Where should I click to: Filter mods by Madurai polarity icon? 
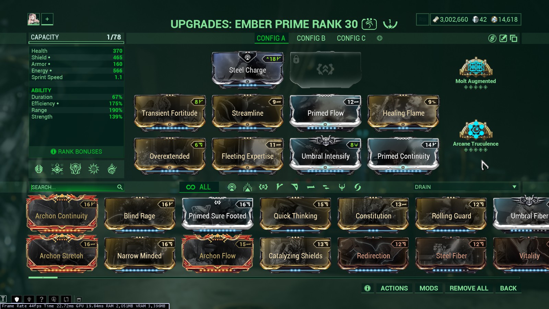[x=279, y=187]
